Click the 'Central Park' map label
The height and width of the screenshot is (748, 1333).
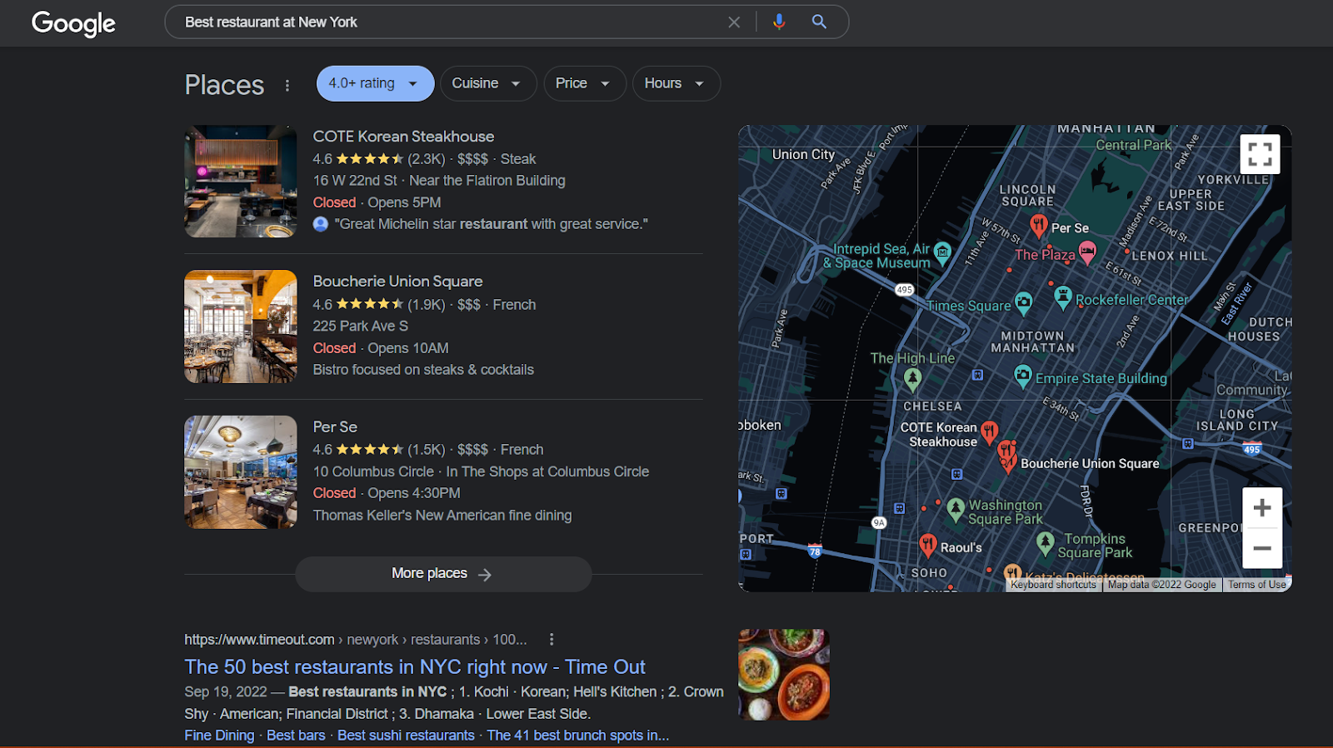(1133, 145)
